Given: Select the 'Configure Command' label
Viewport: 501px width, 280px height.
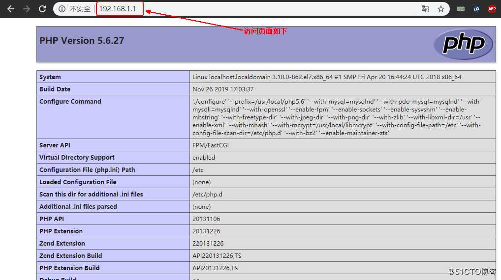Looking at the screenshot, I should click(70, 101).
